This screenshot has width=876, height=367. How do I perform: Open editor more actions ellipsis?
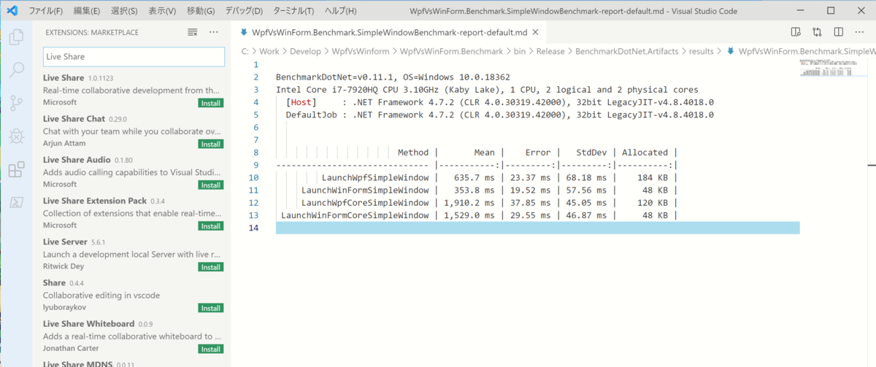coord(860,32)
